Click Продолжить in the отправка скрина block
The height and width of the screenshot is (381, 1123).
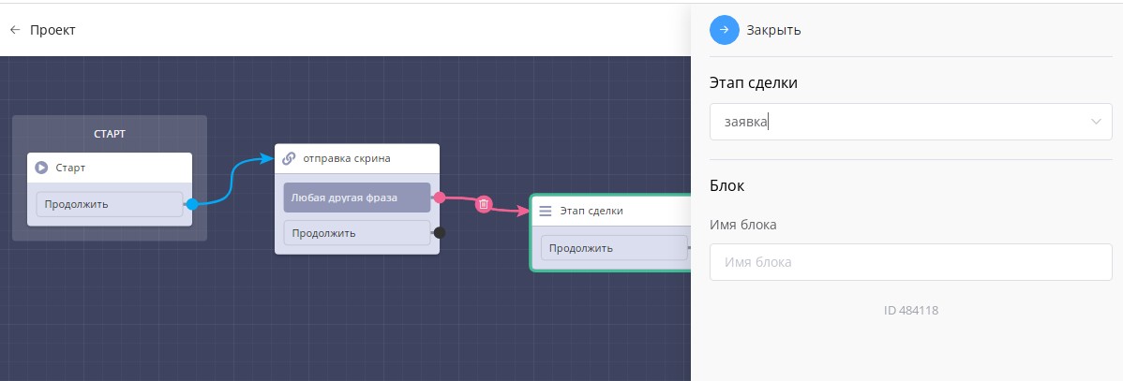coord(356,232)
